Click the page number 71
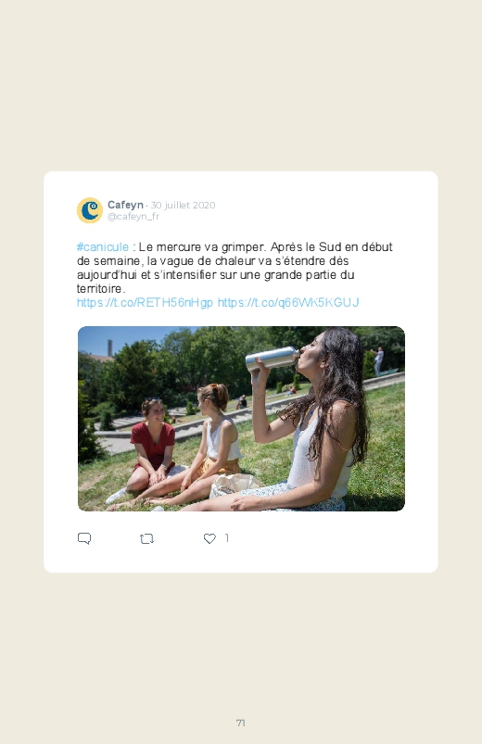The height and width of the screenshot is (744, 482). coord(241,723)
